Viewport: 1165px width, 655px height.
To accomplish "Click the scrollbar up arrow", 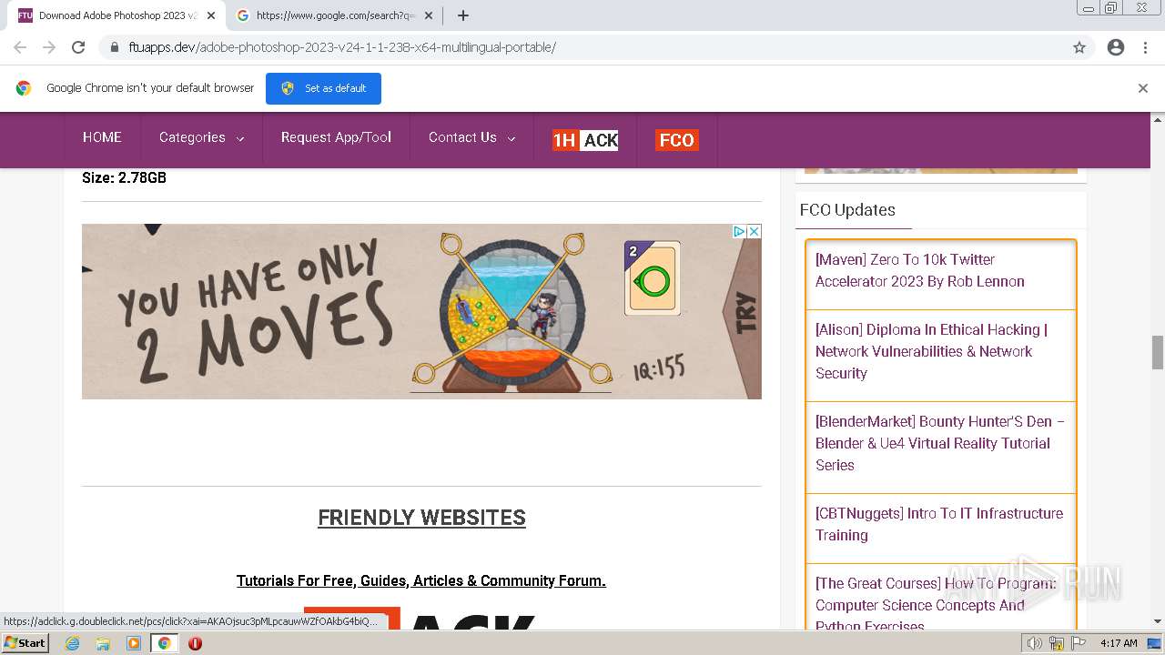I will pyautogui.click(x=1158, y=119).
